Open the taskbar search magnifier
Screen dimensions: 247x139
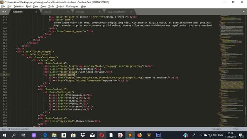[14, 135]
